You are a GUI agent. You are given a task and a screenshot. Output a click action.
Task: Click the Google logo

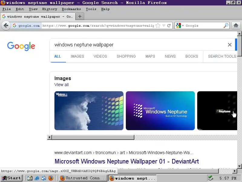pyautogui.click(x=21, y=46)
